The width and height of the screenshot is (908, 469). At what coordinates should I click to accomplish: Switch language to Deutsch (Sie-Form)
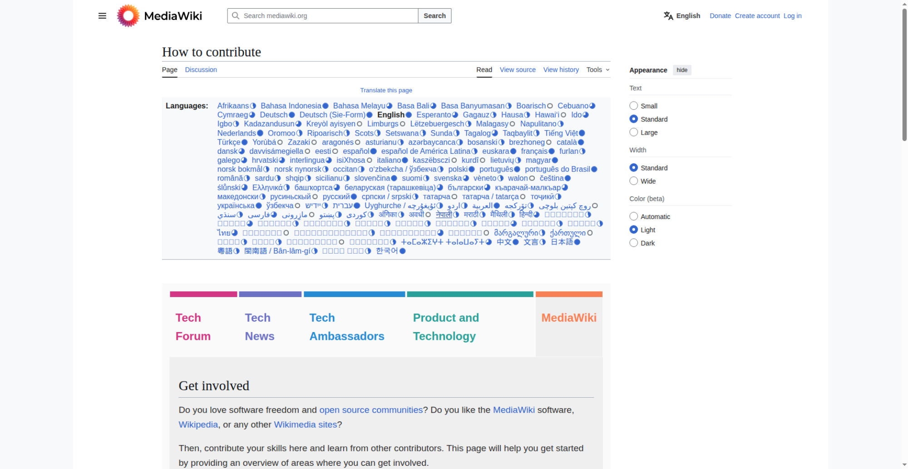click(x=332, y=115)
